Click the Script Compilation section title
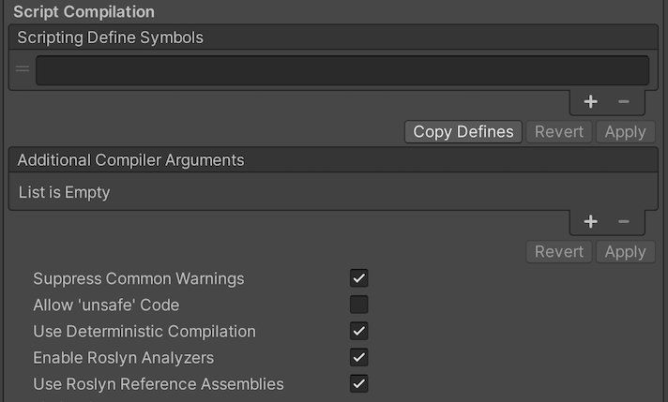 [x=83, y=11]
